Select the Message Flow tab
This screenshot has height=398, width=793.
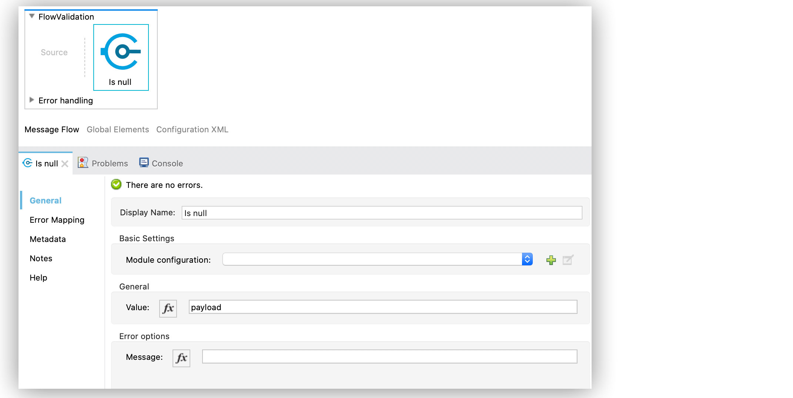pyautogui.click(x=51, y=129)
